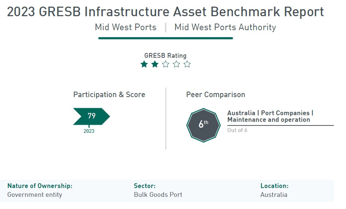The width and height of the screenshot is (346, 209).
Task: Click the fifth empty rating star
Action: (187, 64)
